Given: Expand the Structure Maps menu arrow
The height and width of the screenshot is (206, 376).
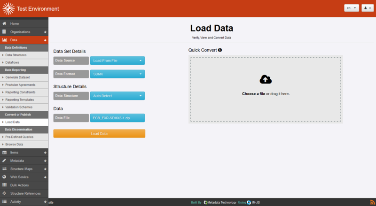Looking at the screenshot, I should (45, 169).
